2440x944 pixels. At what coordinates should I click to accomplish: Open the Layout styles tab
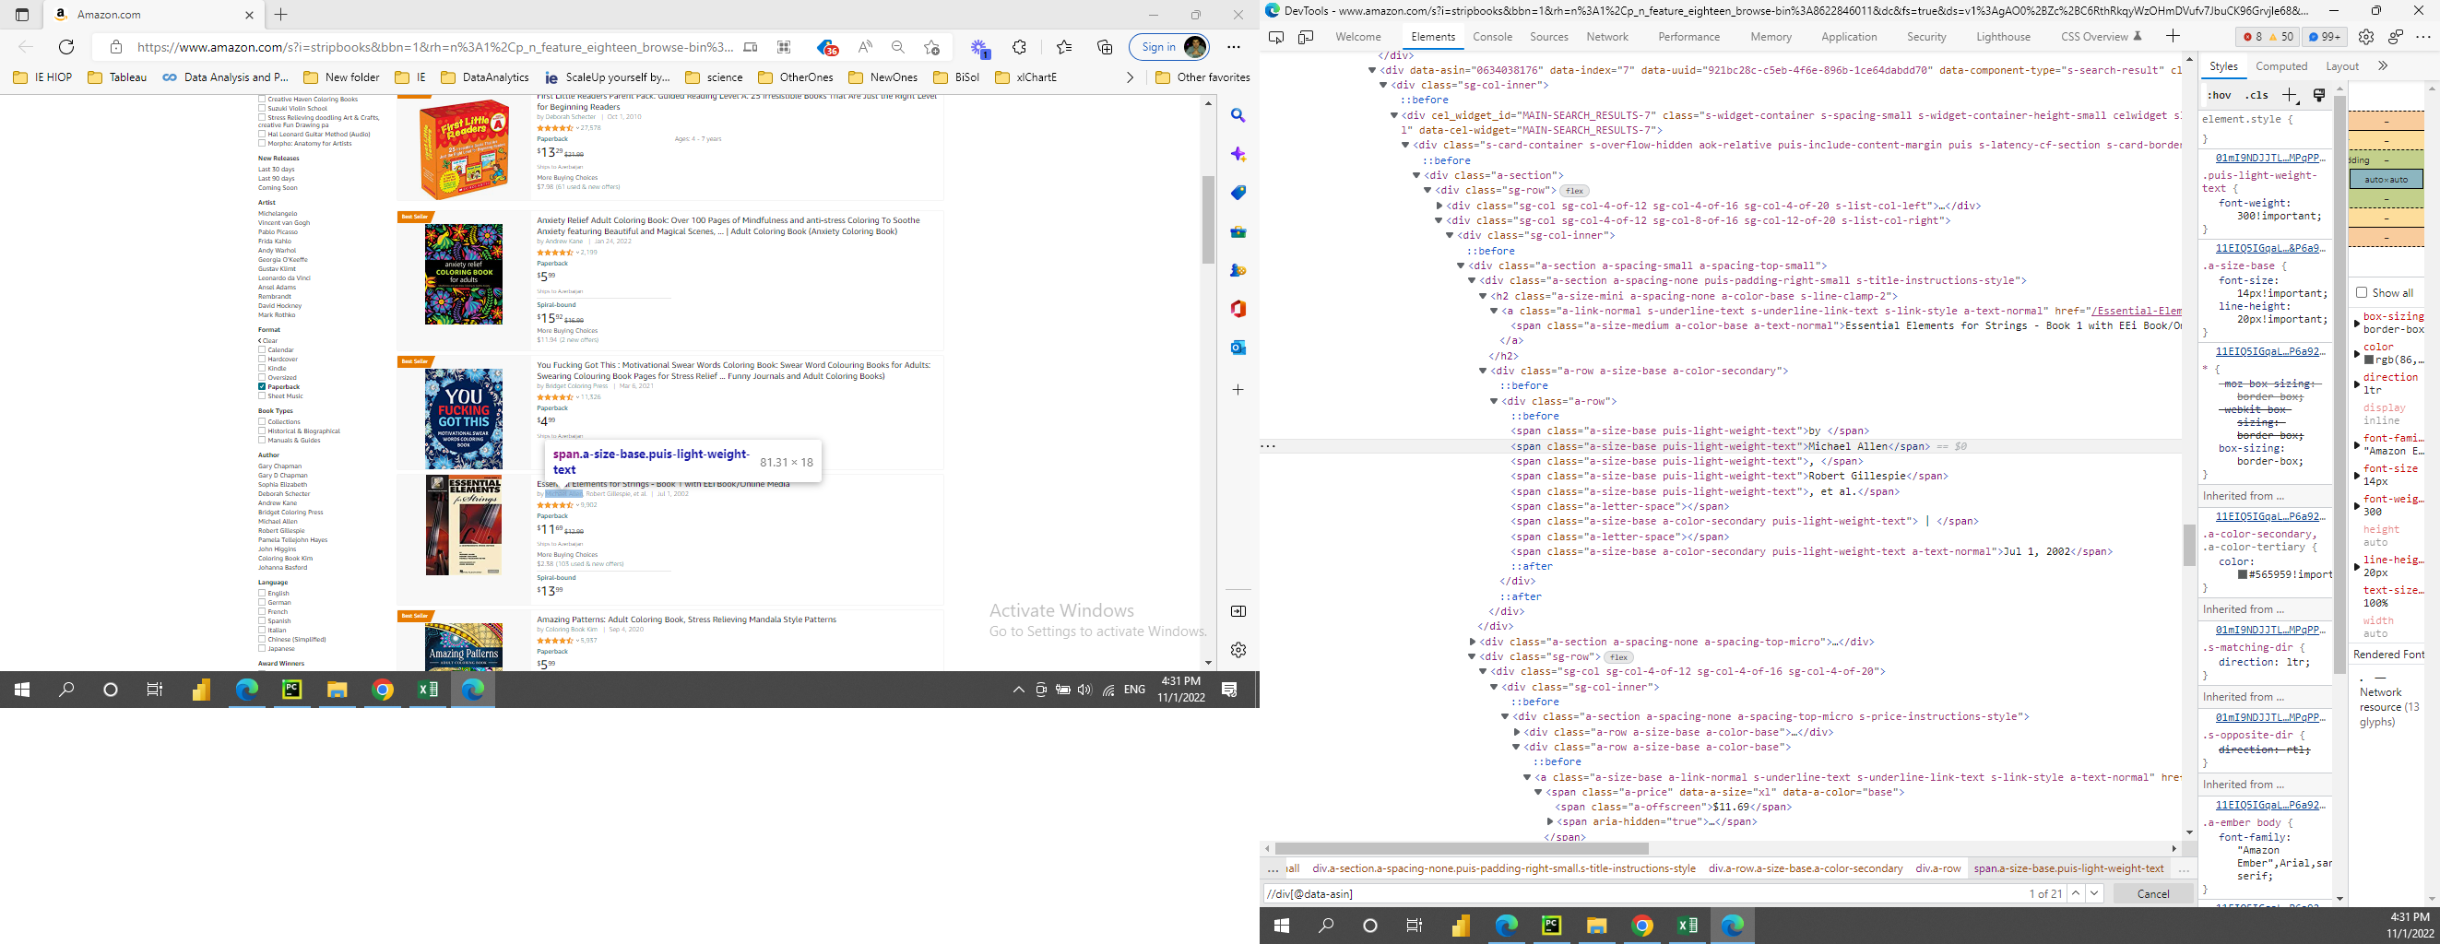2341,66
